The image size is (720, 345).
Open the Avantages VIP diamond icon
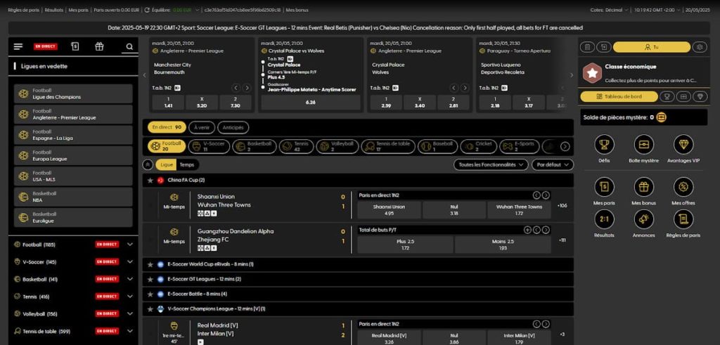click(x=683, y=145)
